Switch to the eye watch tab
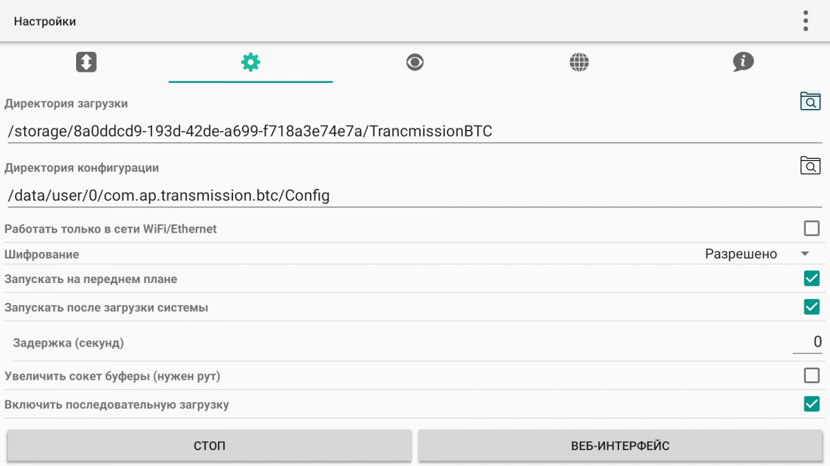The width and height of the screenshot is (830, 466). click(x=415, y=62)
